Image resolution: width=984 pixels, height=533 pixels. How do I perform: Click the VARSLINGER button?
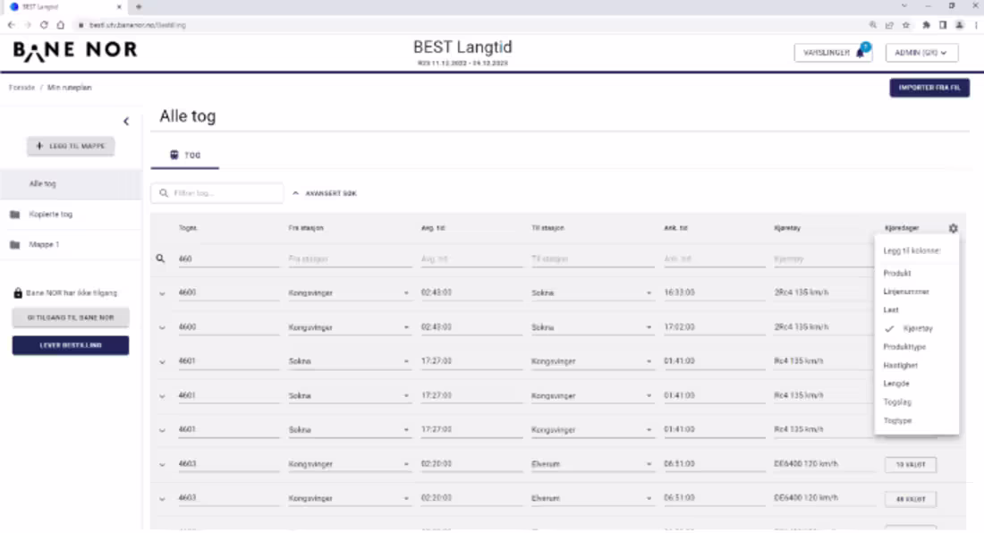click(833, 53)
